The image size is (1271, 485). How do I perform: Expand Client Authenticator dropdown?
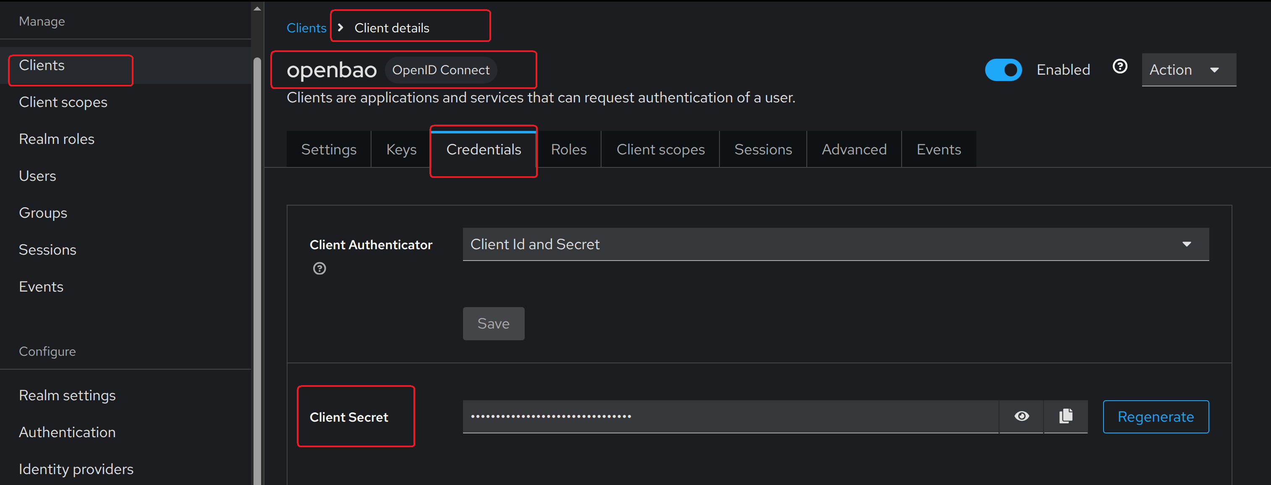(x=835, y=244)
